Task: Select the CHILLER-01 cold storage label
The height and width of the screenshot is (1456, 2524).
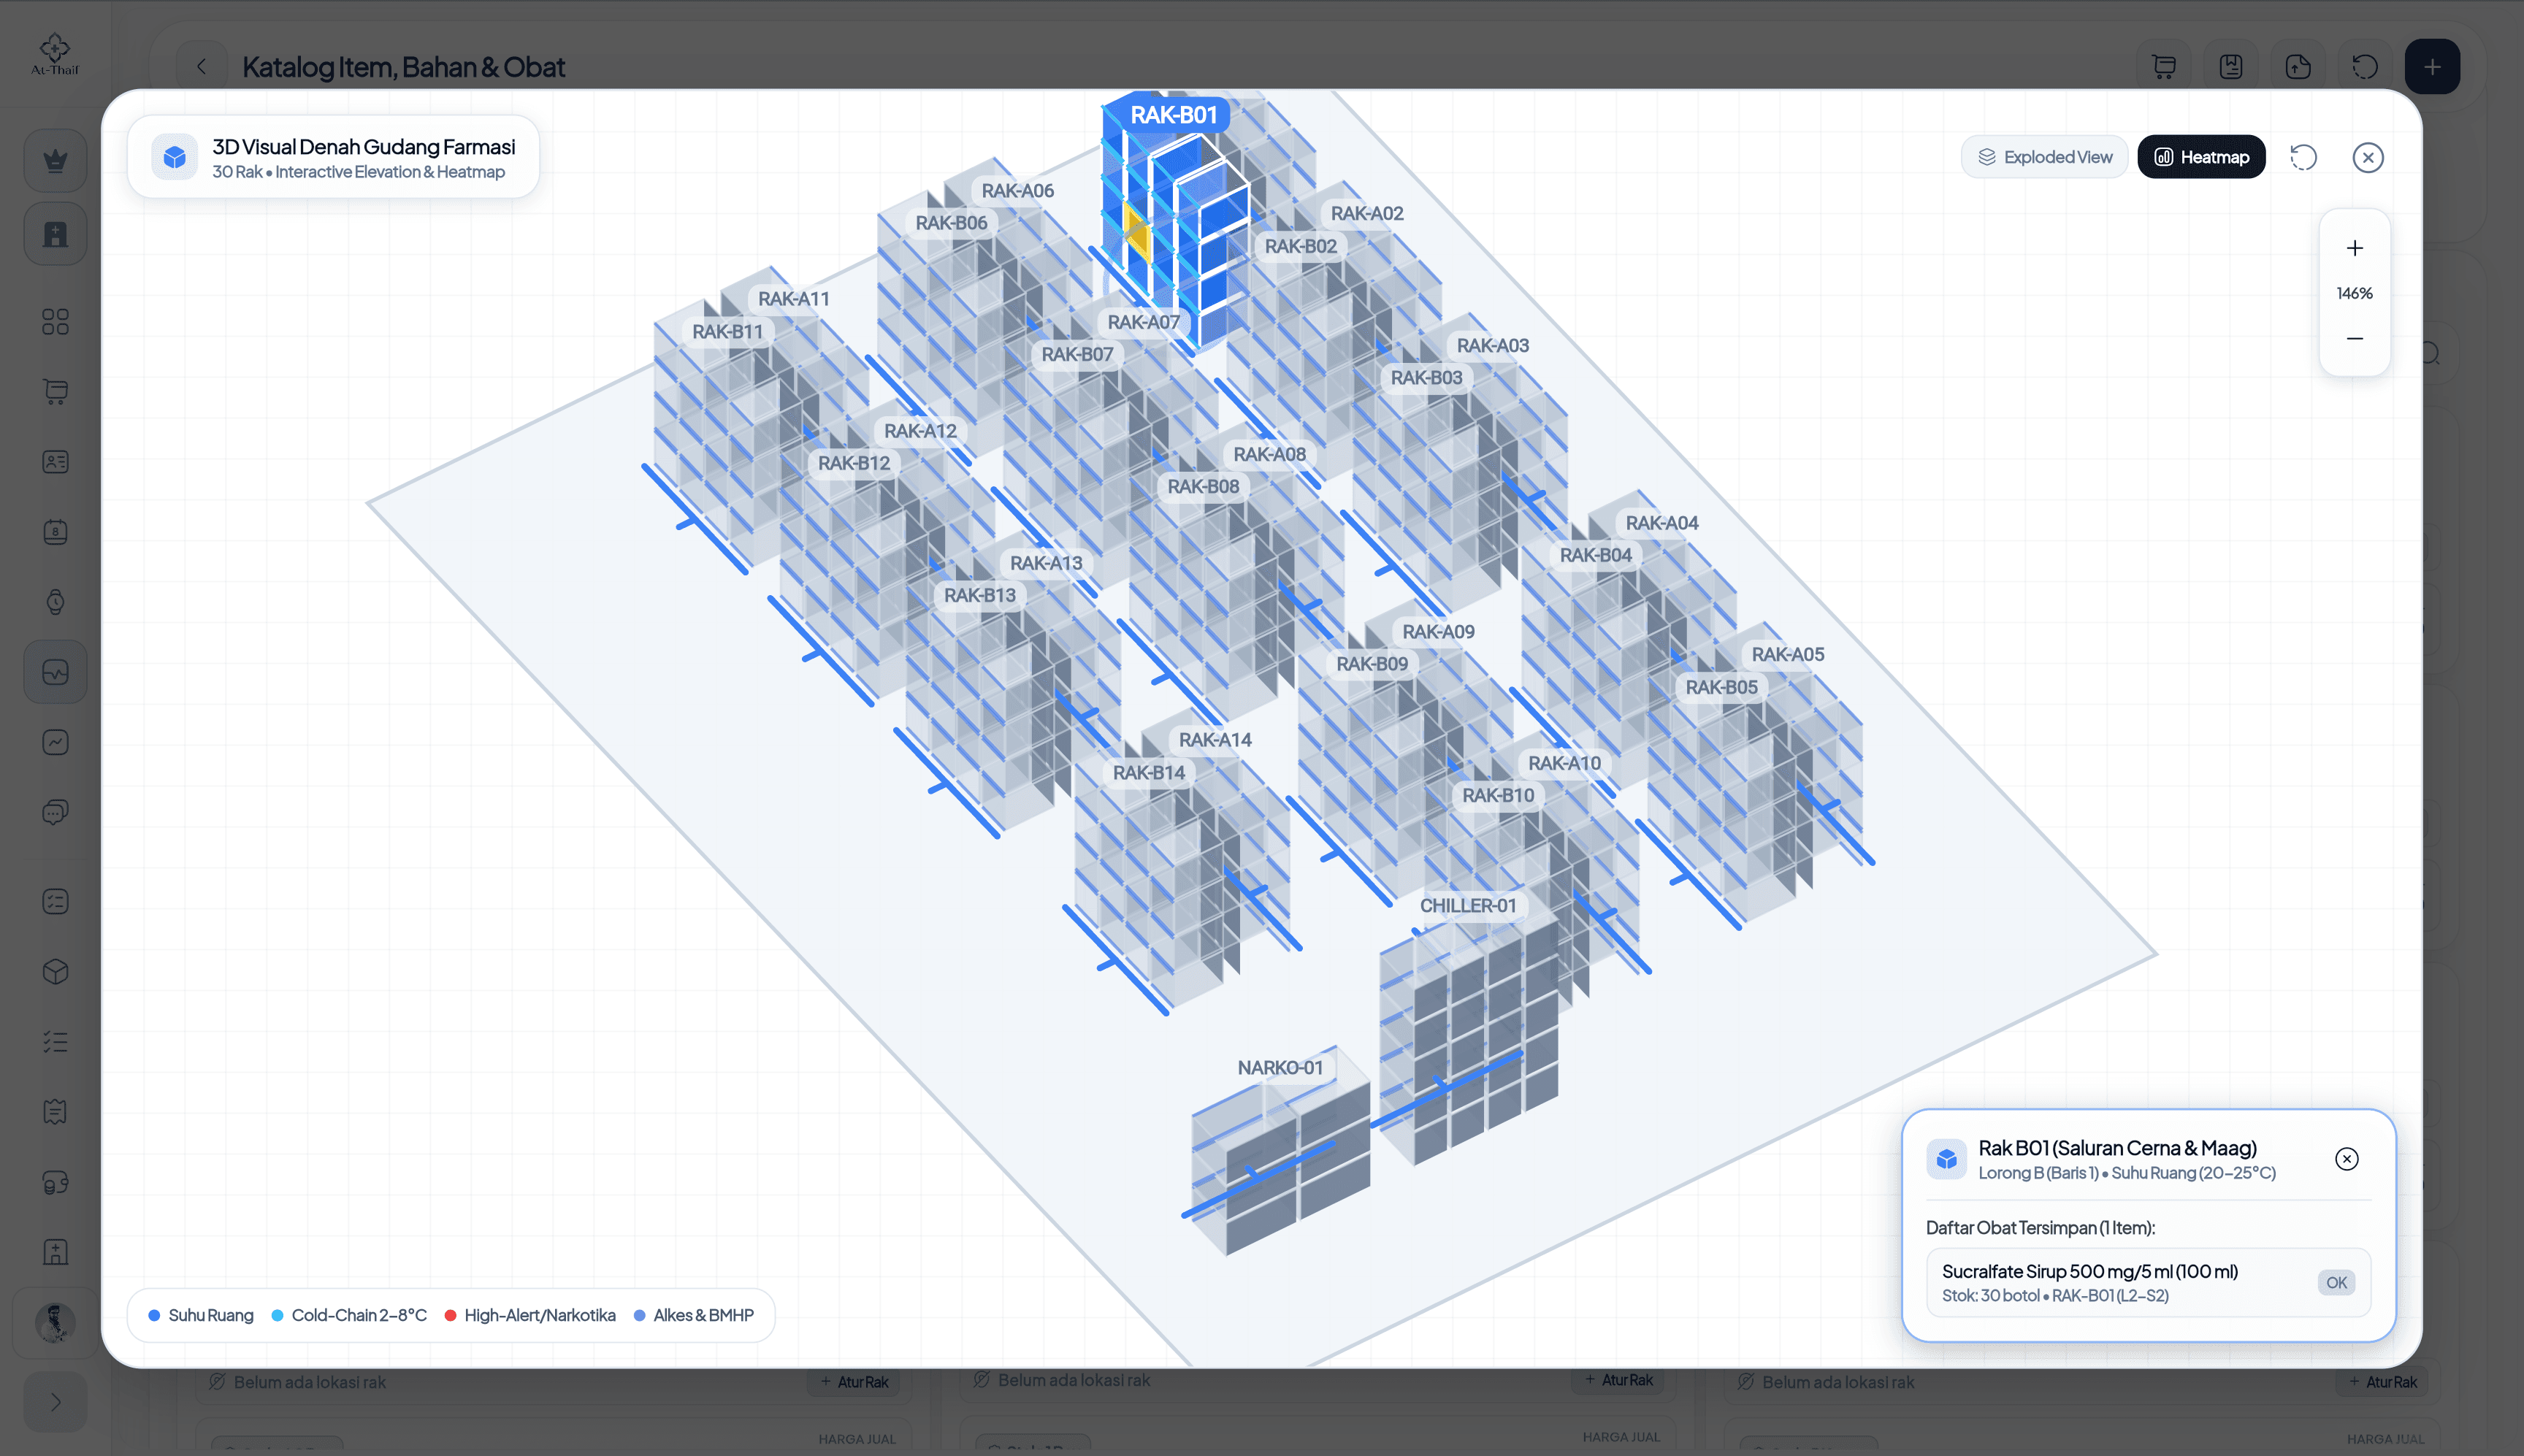Action: 1468,905
